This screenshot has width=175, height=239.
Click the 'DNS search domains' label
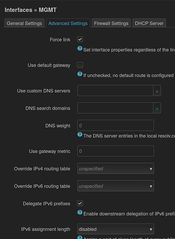(48, 108)
